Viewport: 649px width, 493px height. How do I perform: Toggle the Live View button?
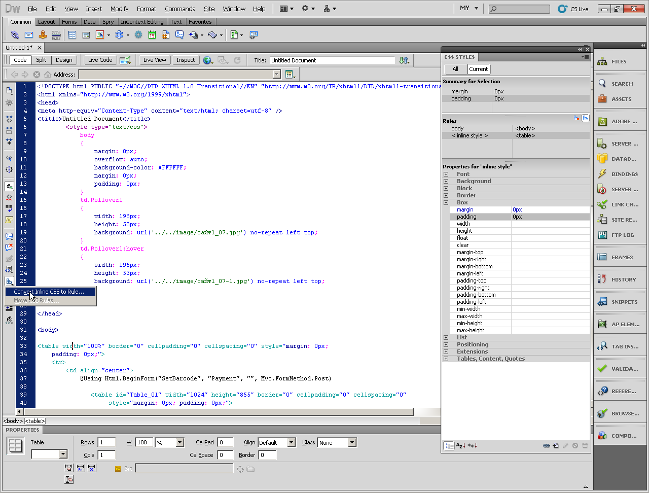tap(155, 60)
